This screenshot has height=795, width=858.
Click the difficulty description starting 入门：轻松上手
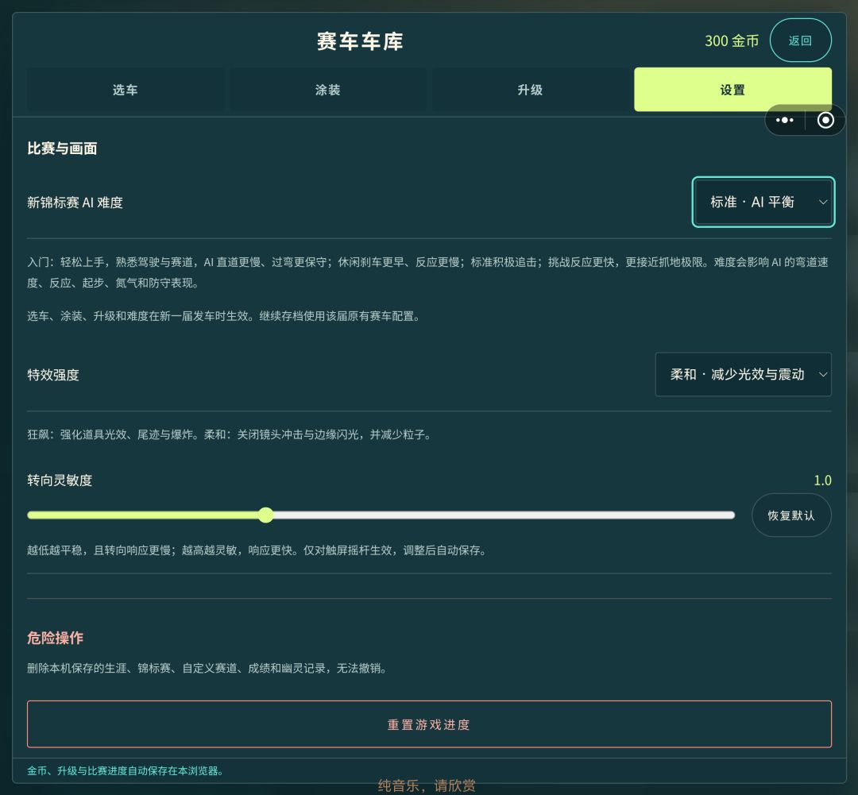(428, 272)
